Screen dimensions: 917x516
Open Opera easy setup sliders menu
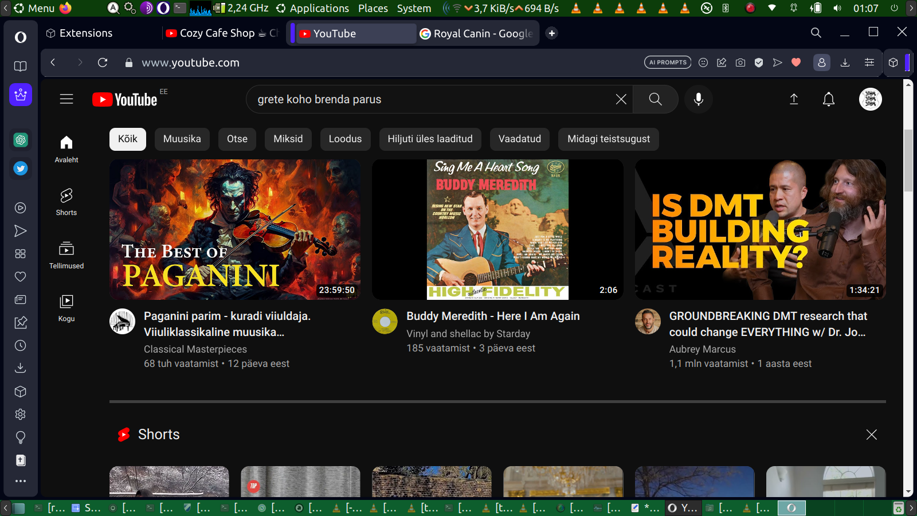(869, 62)
